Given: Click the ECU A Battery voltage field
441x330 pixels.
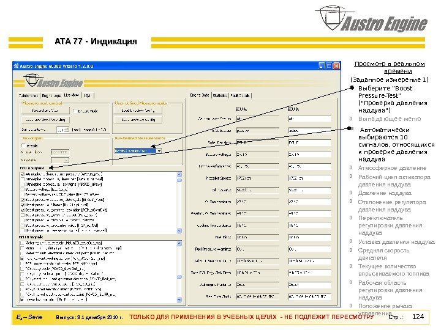Looking at the screenshot, I should (x=257, y=155).
